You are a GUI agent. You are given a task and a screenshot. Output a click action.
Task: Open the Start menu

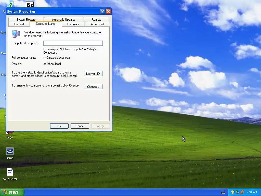point(12,192)
